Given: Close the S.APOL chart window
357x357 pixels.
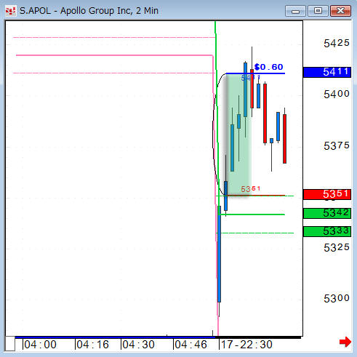Looking at the screenshot, I should (x=340, y=11).
